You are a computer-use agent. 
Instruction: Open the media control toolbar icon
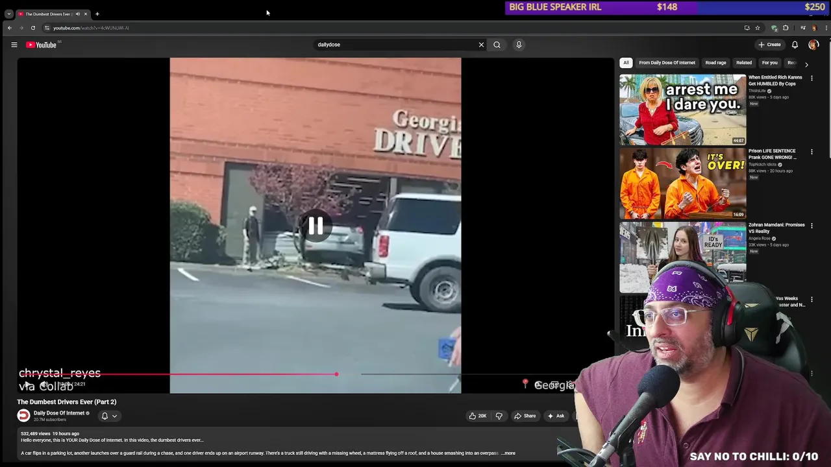(x=803, y=28)
